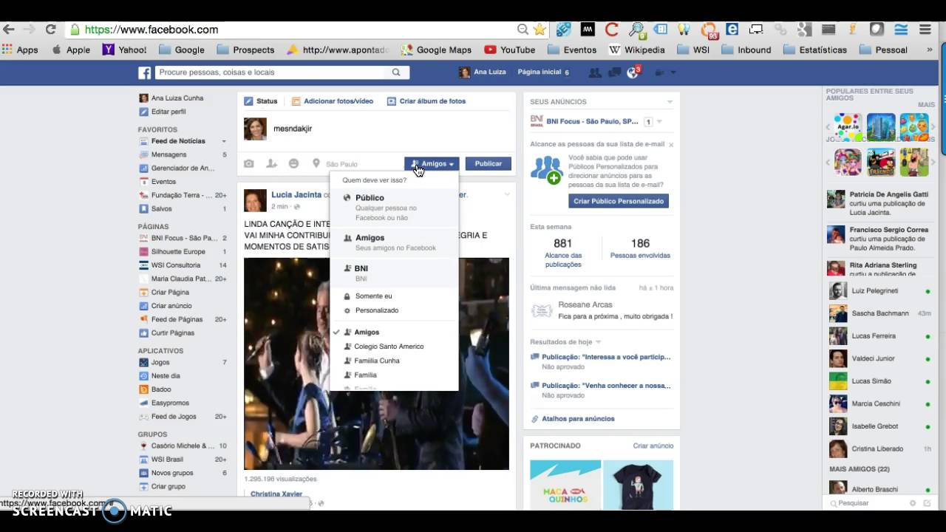Screen dimensions: 946x532
Task: Click Editar perfil link
Action: pyautogui.click(x=169, y=112)
